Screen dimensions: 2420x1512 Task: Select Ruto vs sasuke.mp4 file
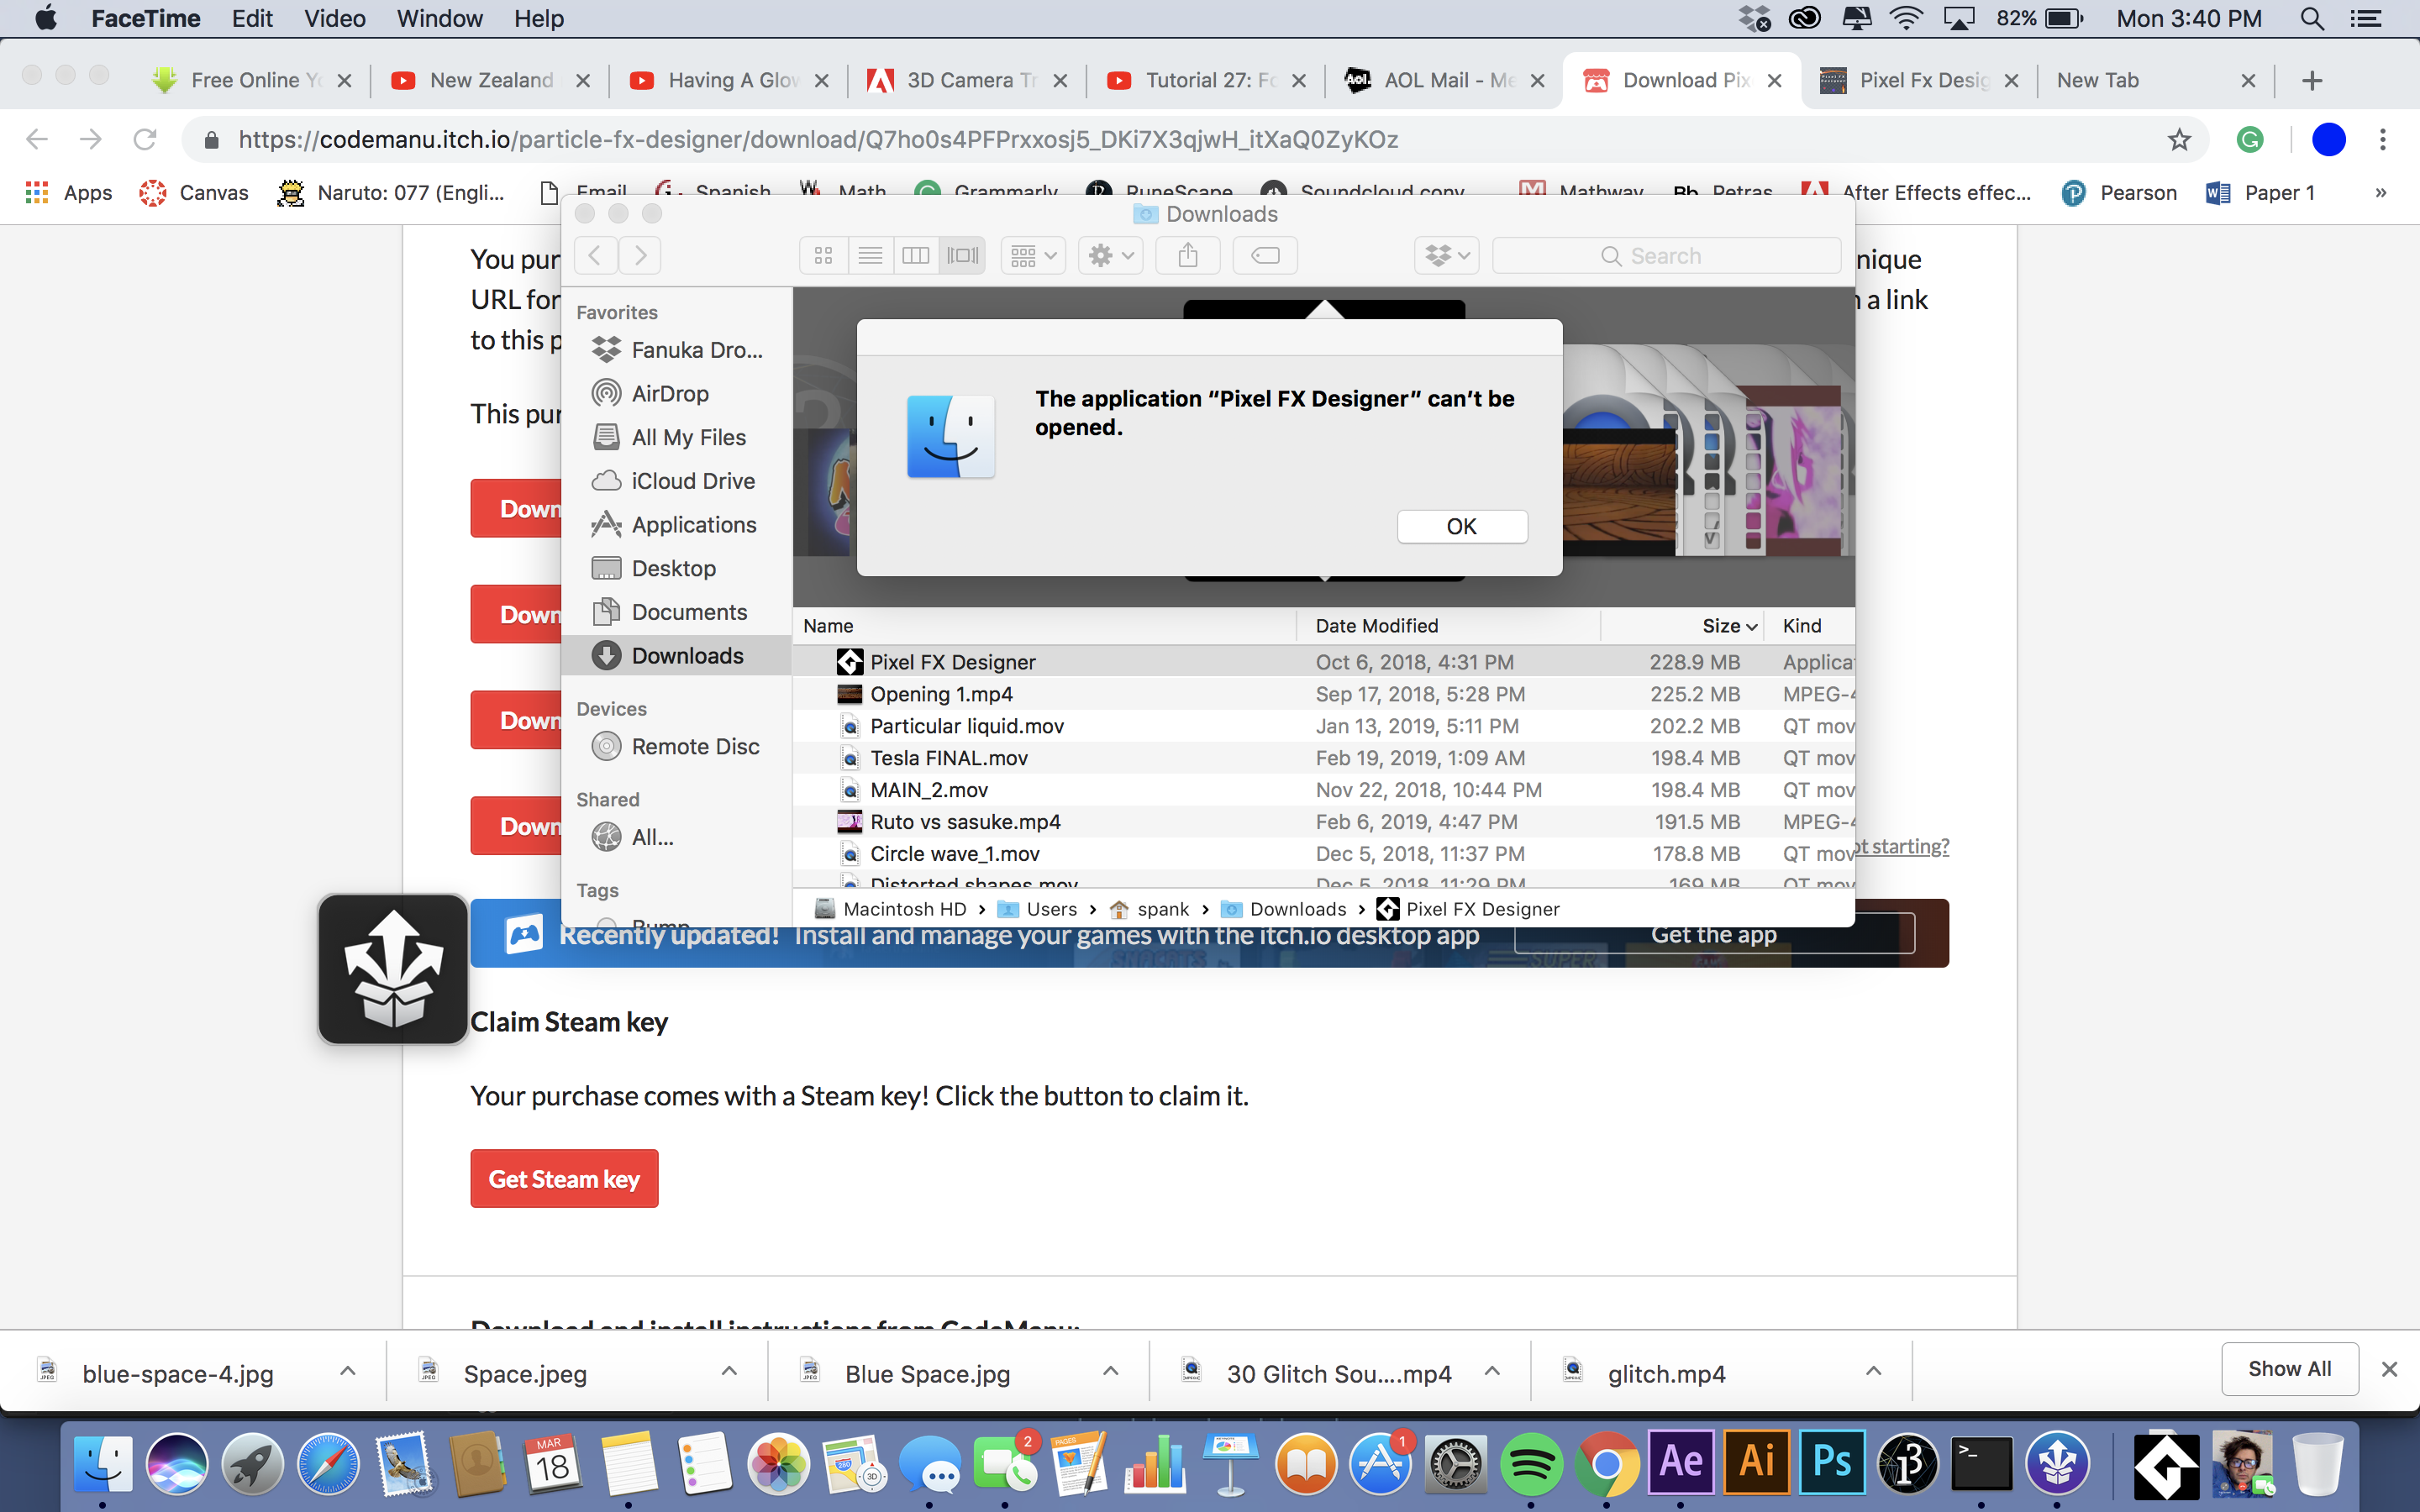coord(1323,822)
